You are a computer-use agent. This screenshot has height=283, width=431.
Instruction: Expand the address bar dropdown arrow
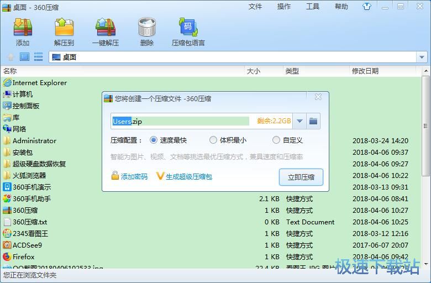tap(422, 57)
